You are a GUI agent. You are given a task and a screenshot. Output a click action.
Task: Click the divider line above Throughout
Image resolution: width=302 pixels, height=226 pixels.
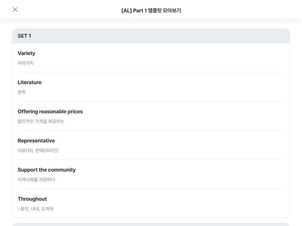point(151,189)
